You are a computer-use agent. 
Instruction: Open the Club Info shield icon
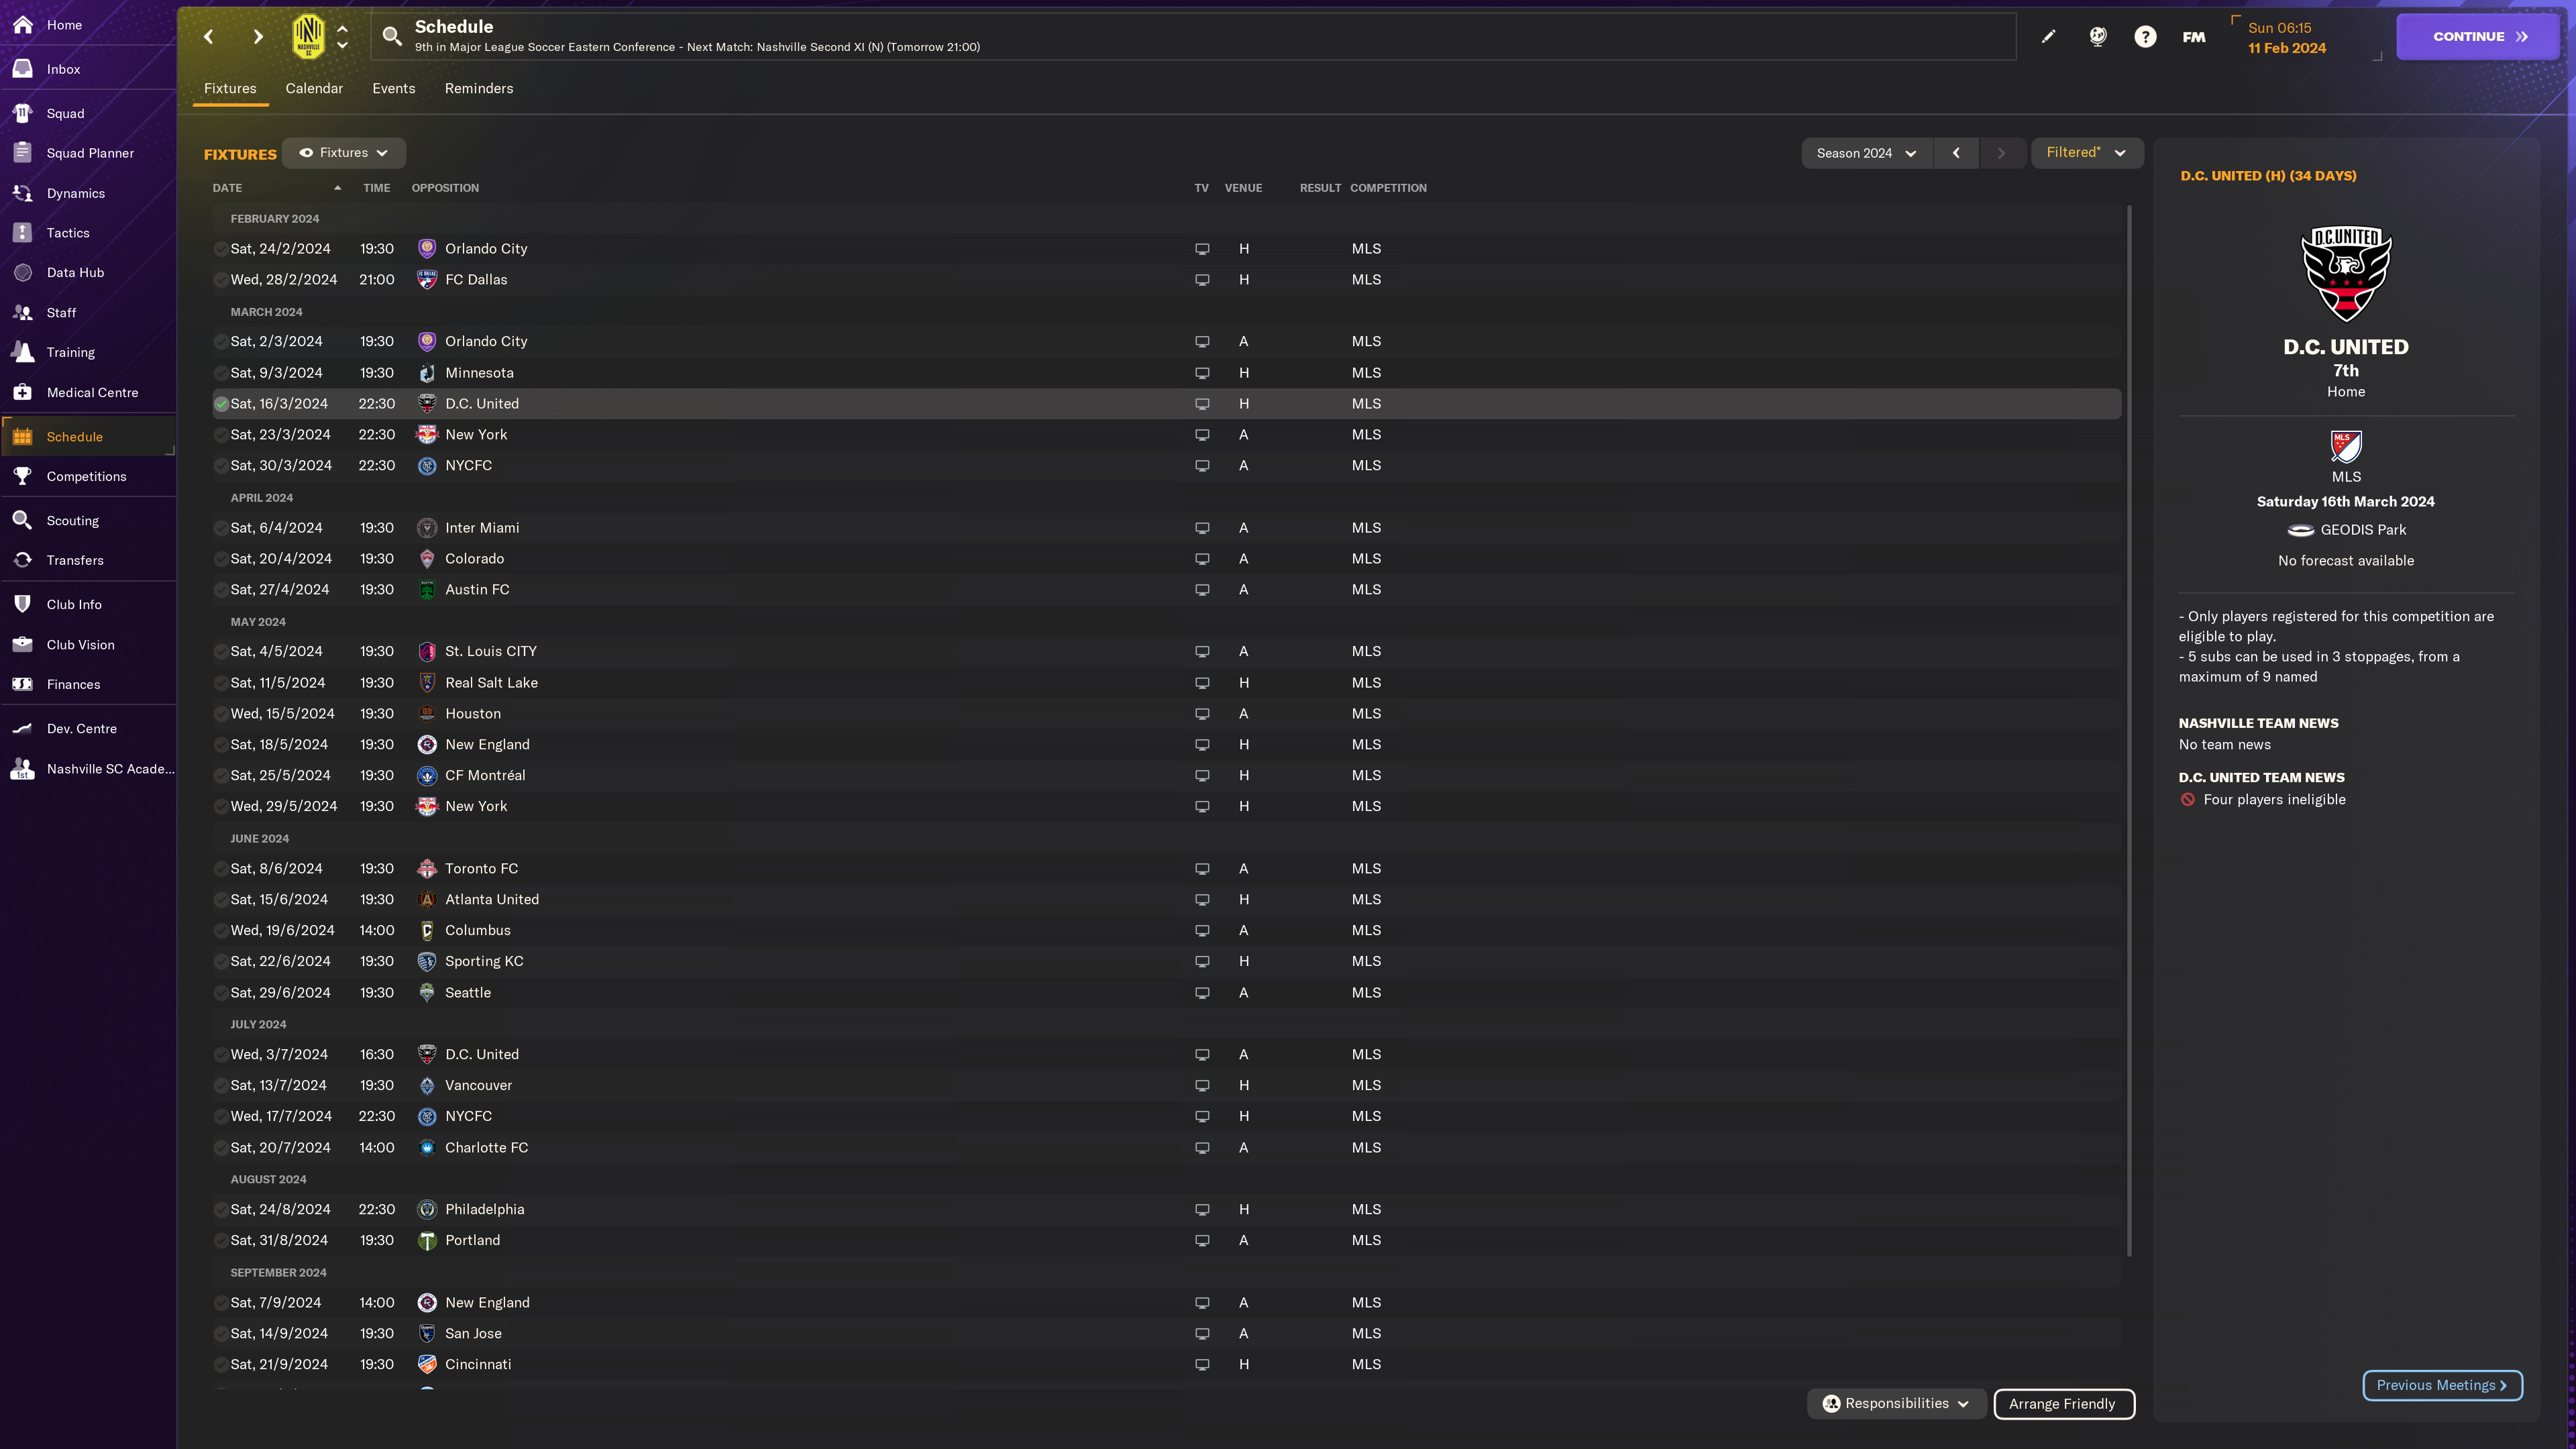tap(23, 604)
